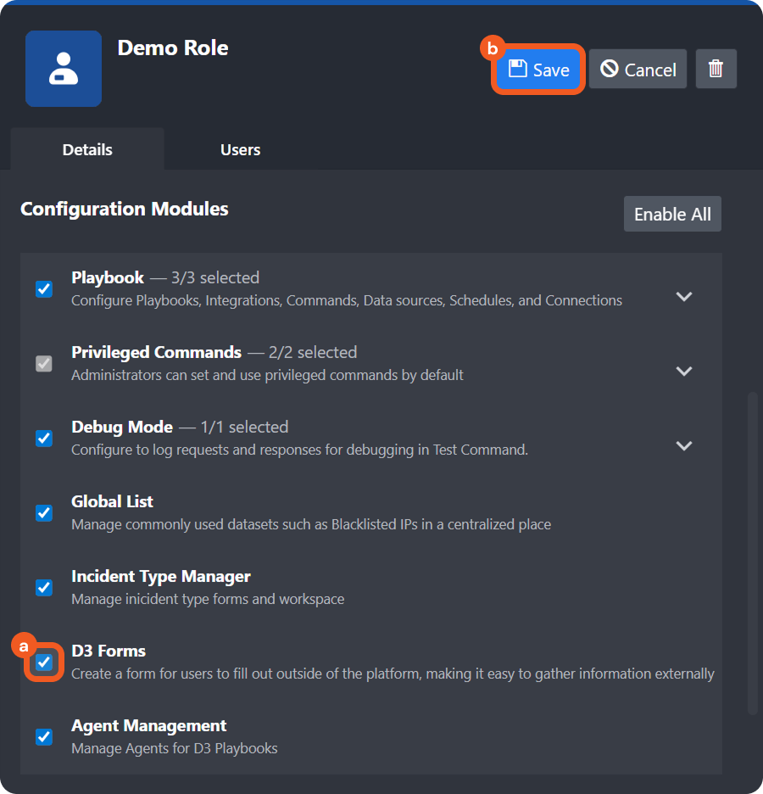763x794 pixels.
Task: Expand the Debug Mode chevron
Action: [x=684, y=446]
